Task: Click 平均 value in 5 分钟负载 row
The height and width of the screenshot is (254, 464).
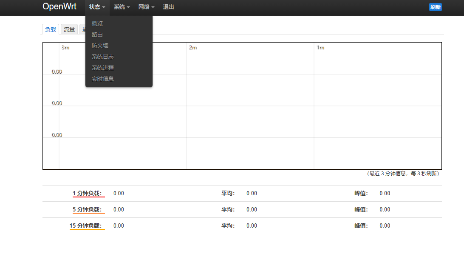Action: [252, 210]
